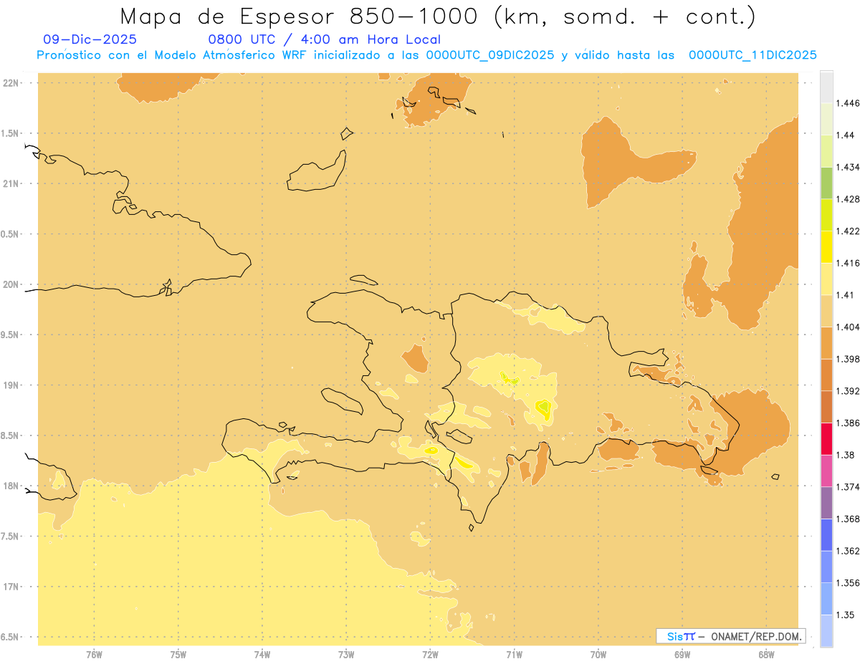Click the '22N' latitude axis label
Viewport: 860px width, 664px height.
11,82
